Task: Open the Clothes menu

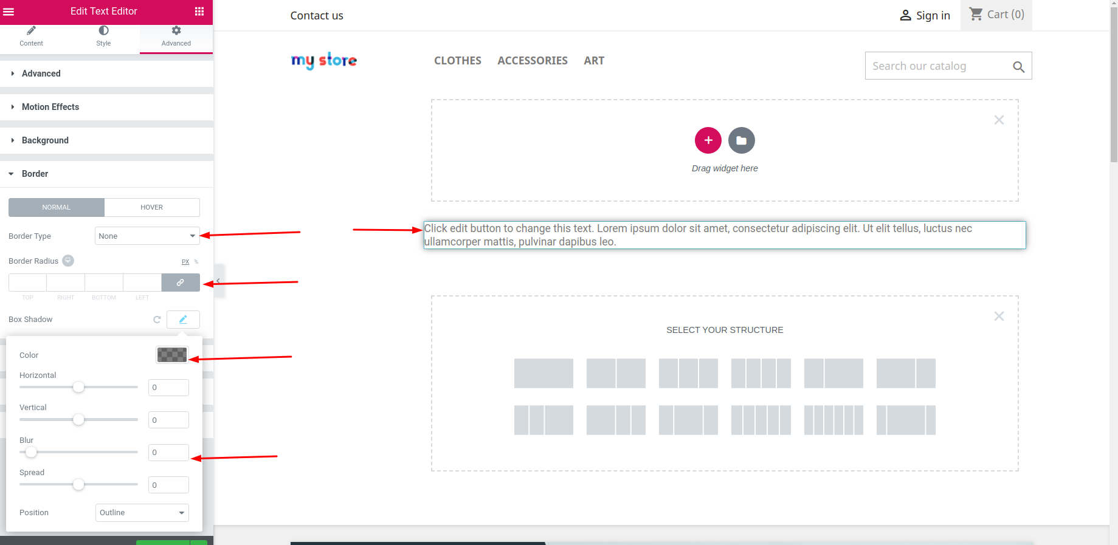Action: (458, 61)
